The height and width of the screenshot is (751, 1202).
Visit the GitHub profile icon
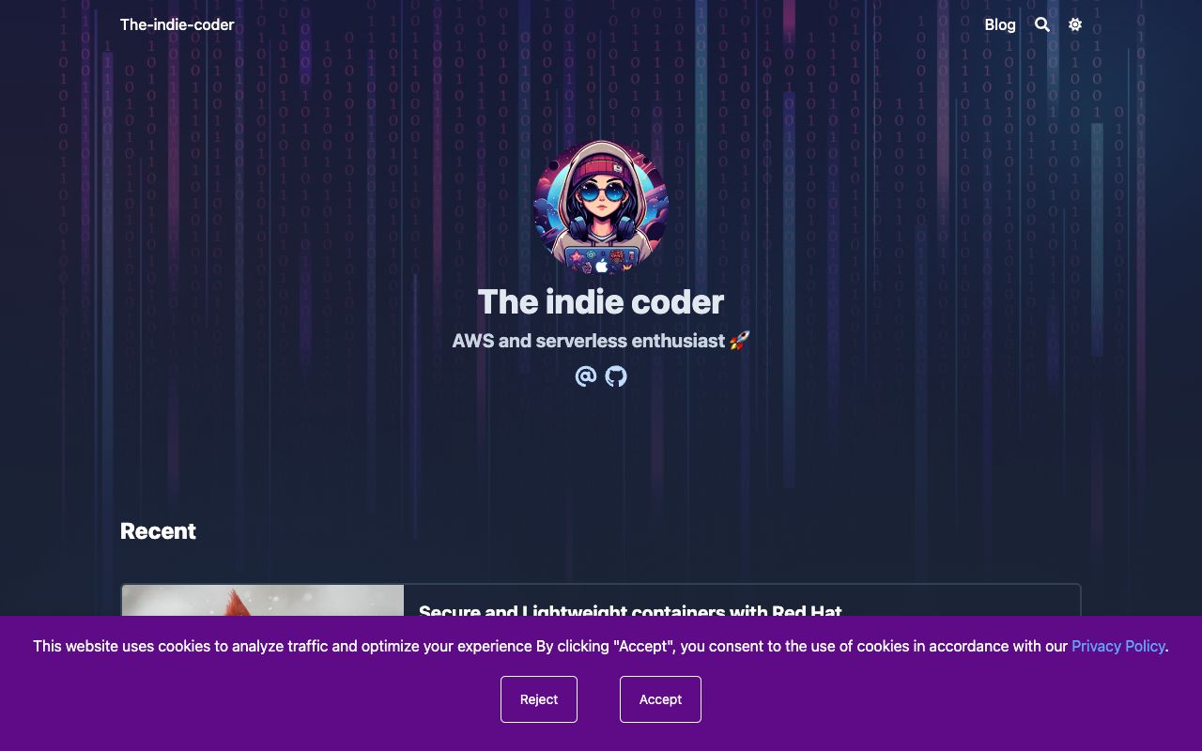tap(616, 376)
